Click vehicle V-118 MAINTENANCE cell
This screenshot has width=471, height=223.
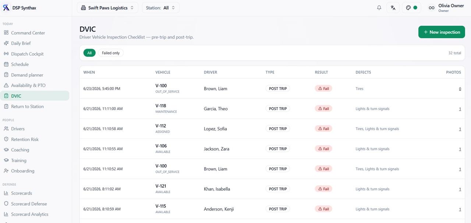click(166, 108)
